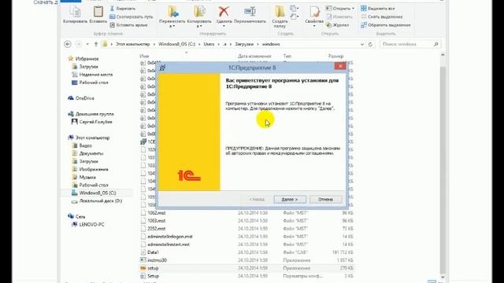Select the file 1062.mst

click(x=246, y=213)
